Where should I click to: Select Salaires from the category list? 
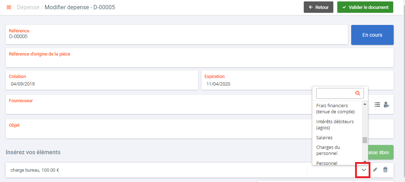324,137
